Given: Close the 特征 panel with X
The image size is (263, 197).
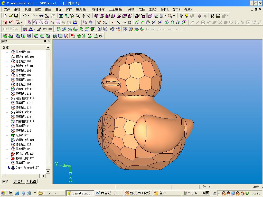Looking at the screenshot, I should click(49, 41).
